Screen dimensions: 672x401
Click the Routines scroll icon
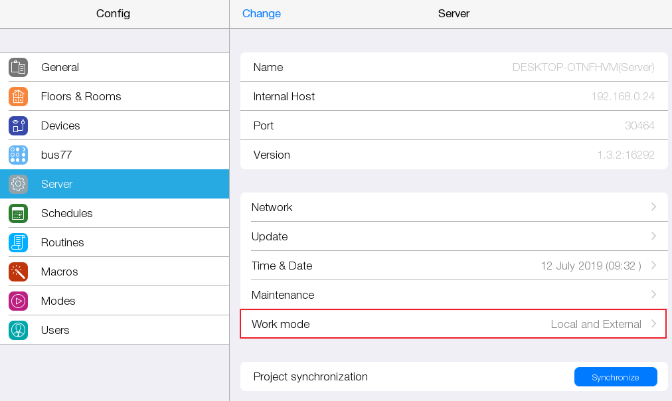pyautogui.click(x=19, y=242)
